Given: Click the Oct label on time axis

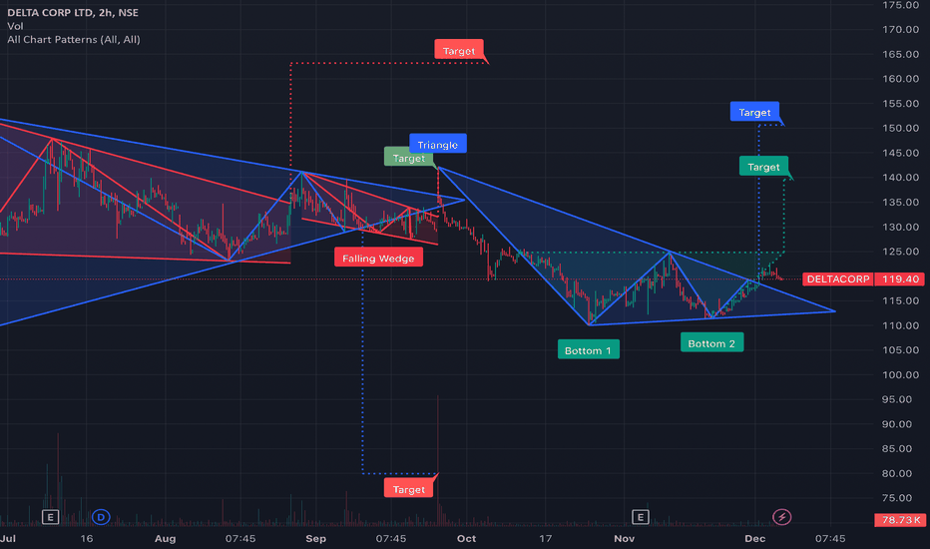Looking at the screenshot, I should click(466, 538).
